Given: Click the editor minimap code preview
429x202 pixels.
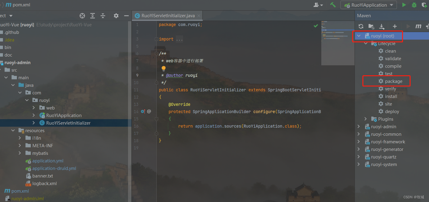Looking at the screenshot, I should pyautogui.click(x=338, y=43).
